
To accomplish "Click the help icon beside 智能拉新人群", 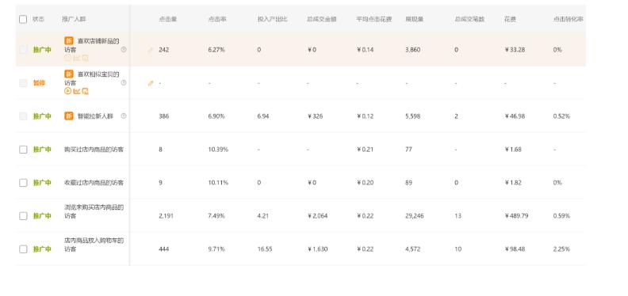I will point(124,116).
